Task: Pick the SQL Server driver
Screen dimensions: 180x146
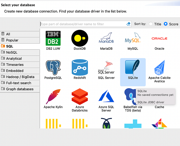Action: pos(106,70)
